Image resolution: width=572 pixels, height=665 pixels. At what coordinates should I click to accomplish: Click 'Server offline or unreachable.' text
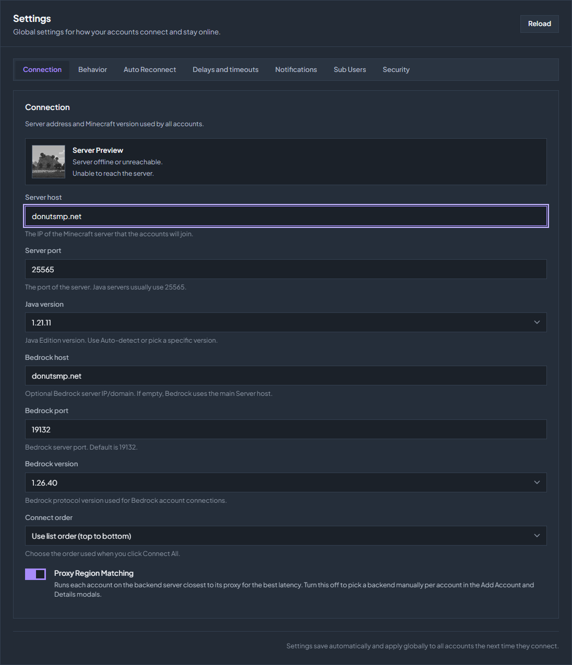(x=117, y=162)
